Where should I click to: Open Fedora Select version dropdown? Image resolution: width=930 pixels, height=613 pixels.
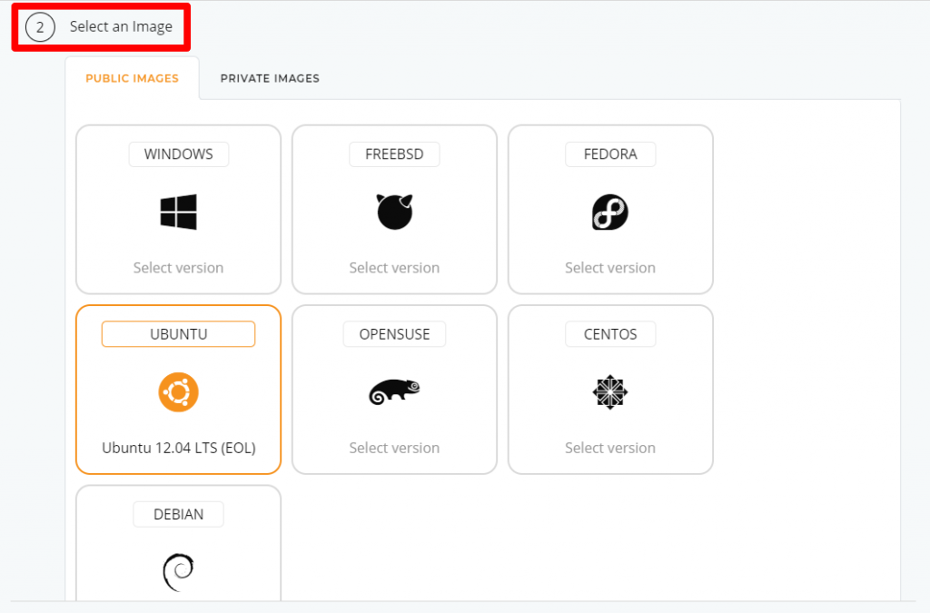[x=610, y=268]
